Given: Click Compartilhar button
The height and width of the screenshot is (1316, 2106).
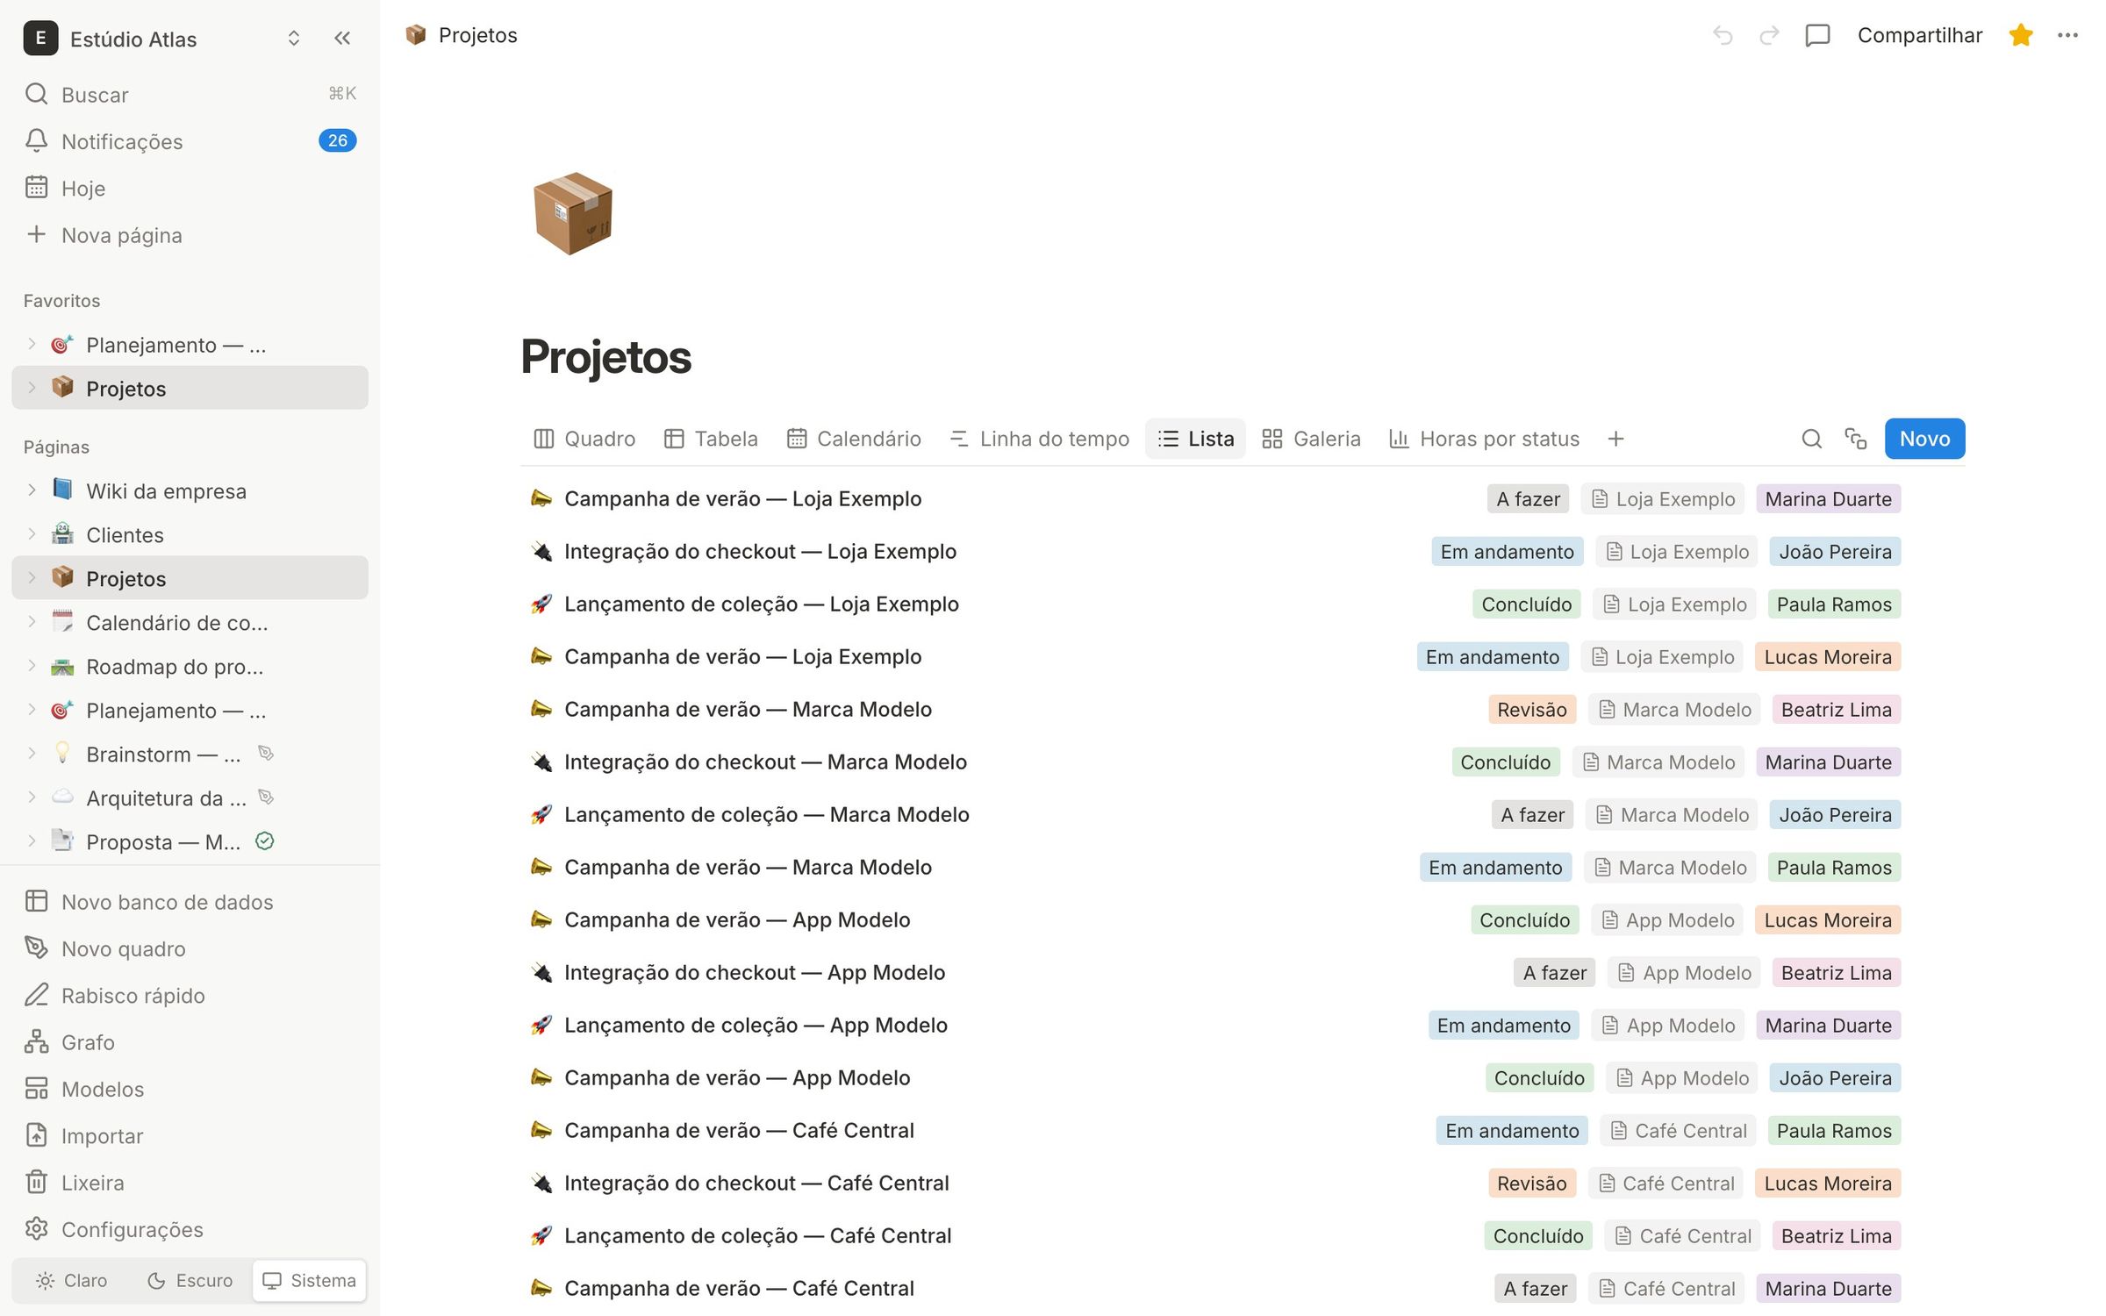Looking at the screenshot, I should [x=1919, y=36].
